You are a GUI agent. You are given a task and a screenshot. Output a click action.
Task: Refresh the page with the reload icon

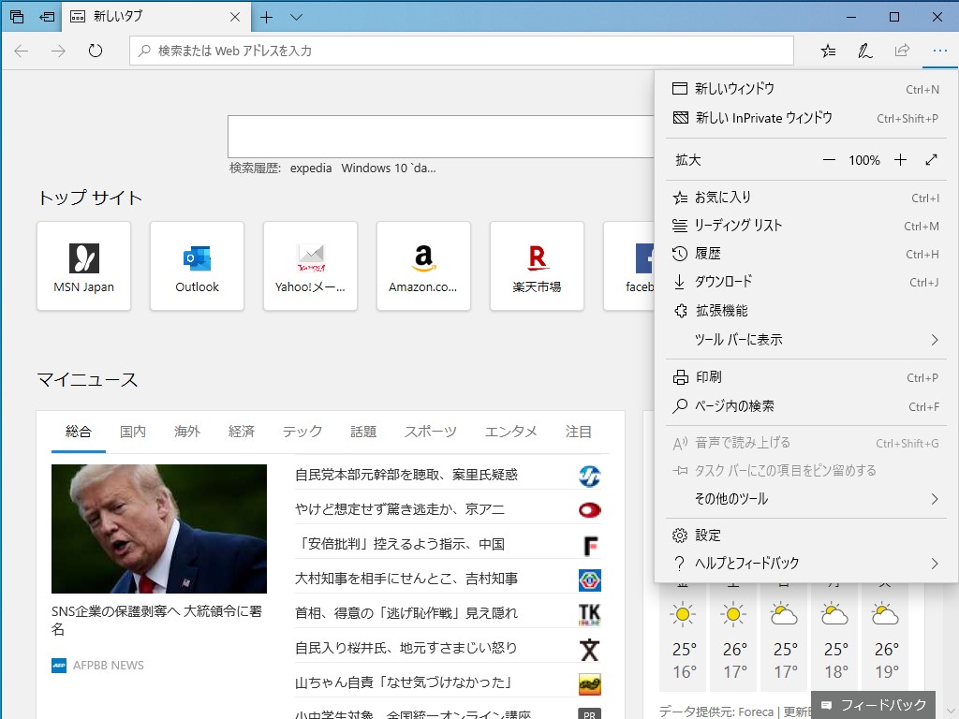[96, 51]
